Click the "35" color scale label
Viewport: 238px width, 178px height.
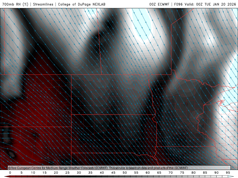90,173
